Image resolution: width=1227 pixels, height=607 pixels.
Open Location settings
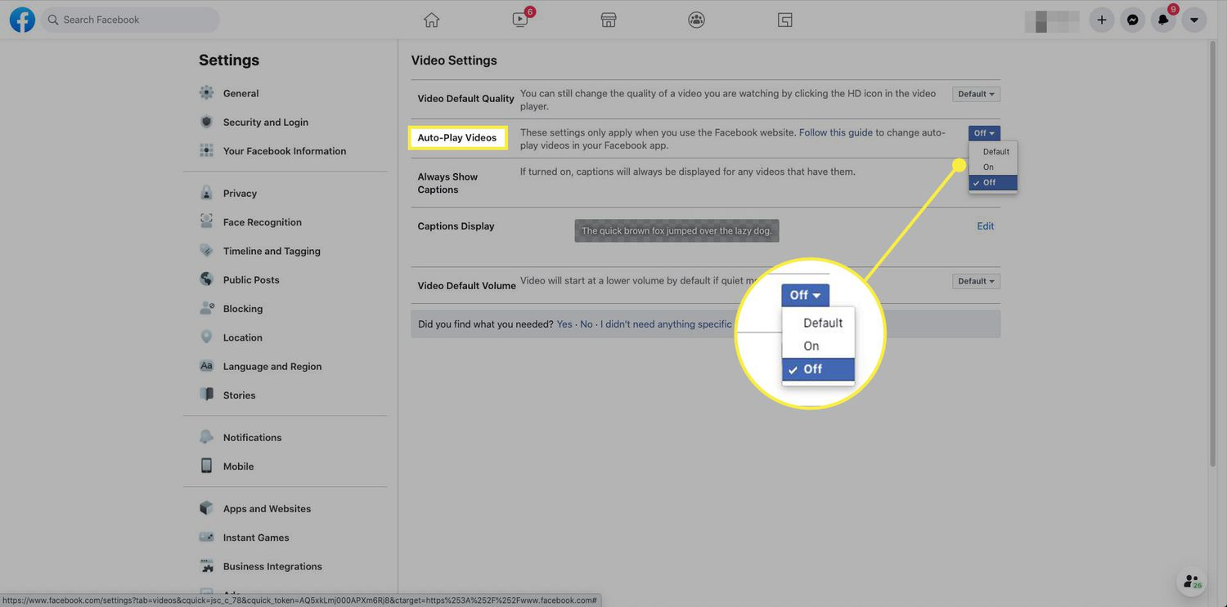click(243, 337)
